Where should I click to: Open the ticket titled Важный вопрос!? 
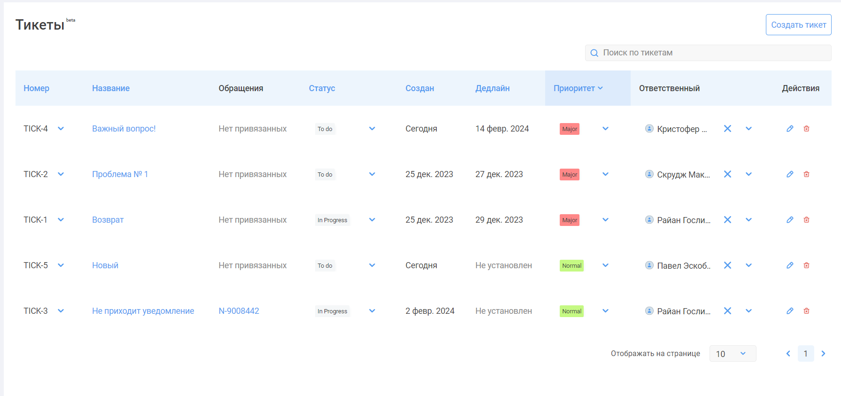123,129
